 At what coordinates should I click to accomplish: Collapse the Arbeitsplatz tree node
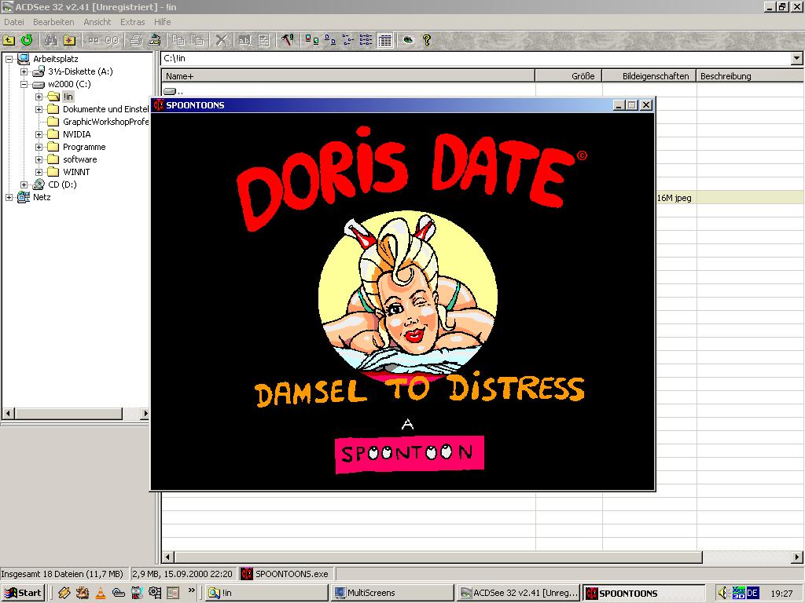pyautogui.click(x=9, y=59)
